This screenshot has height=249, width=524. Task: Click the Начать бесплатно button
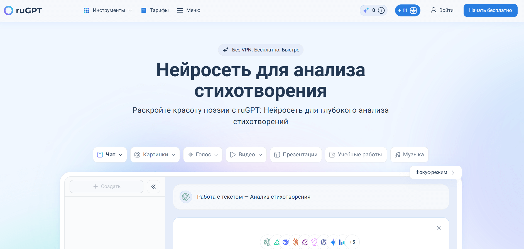point(490,11)
